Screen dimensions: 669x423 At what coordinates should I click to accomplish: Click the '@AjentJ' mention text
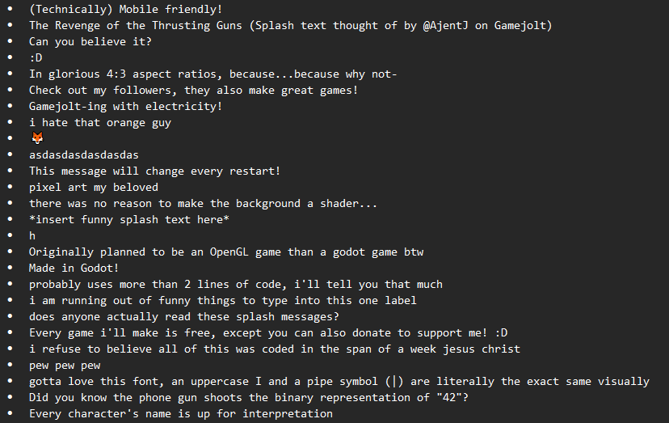445,26
